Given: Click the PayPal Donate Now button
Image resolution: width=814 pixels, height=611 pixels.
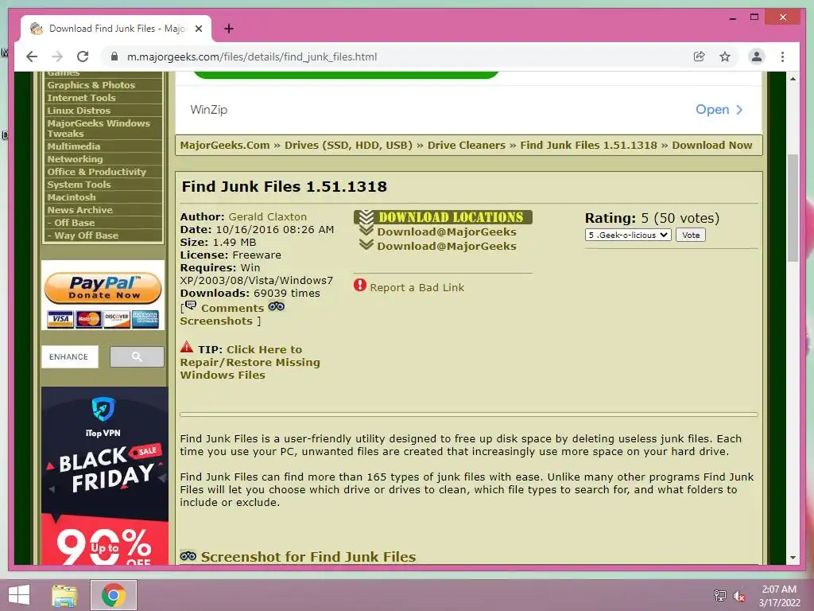Looking at the screenshot, I should [x=103, y=288].
